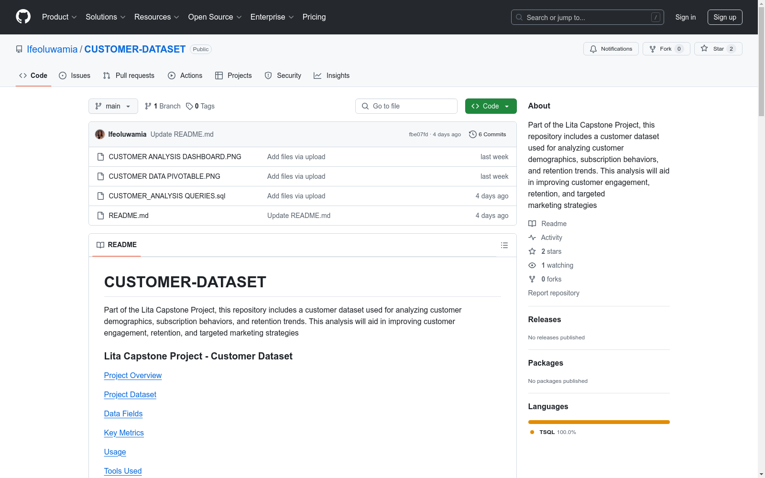This screenshot has height=478, width=765.
Task: Expand the Open Source menu
Action: coord(215,17)
